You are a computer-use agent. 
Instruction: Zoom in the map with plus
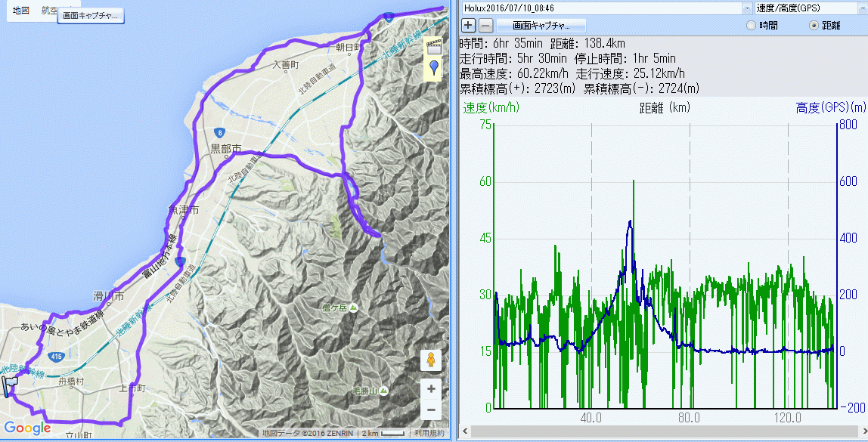pos(431,389)
